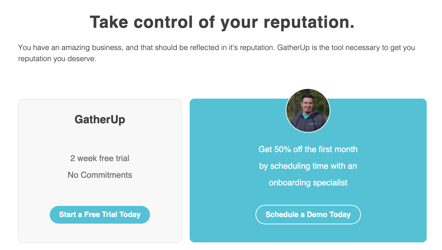The height and width of the screenshot is (250, 442).
Task: Select the text 2 week free trial
Action: (100, 158)
